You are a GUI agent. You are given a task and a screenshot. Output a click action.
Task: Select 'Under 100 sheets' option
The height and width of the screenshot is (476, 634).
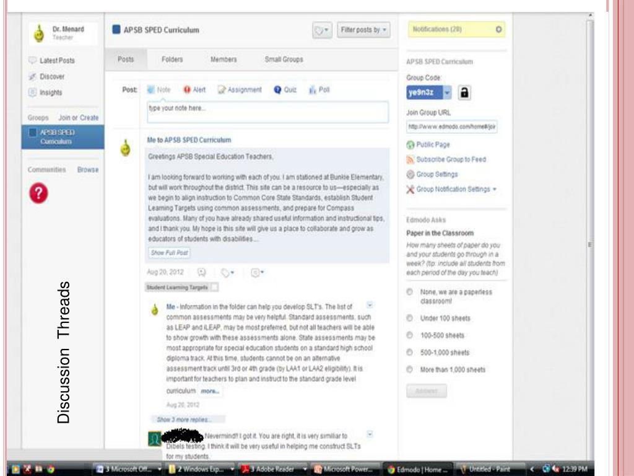(x=409, y=318)
